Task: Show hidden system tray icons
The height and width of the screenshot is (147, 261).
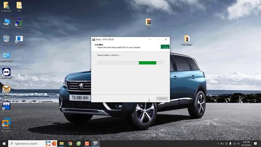Action: pos(218,143)
